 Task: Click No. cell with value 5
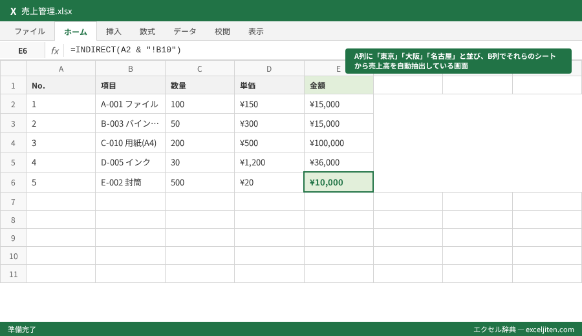[x=61, y=182]
